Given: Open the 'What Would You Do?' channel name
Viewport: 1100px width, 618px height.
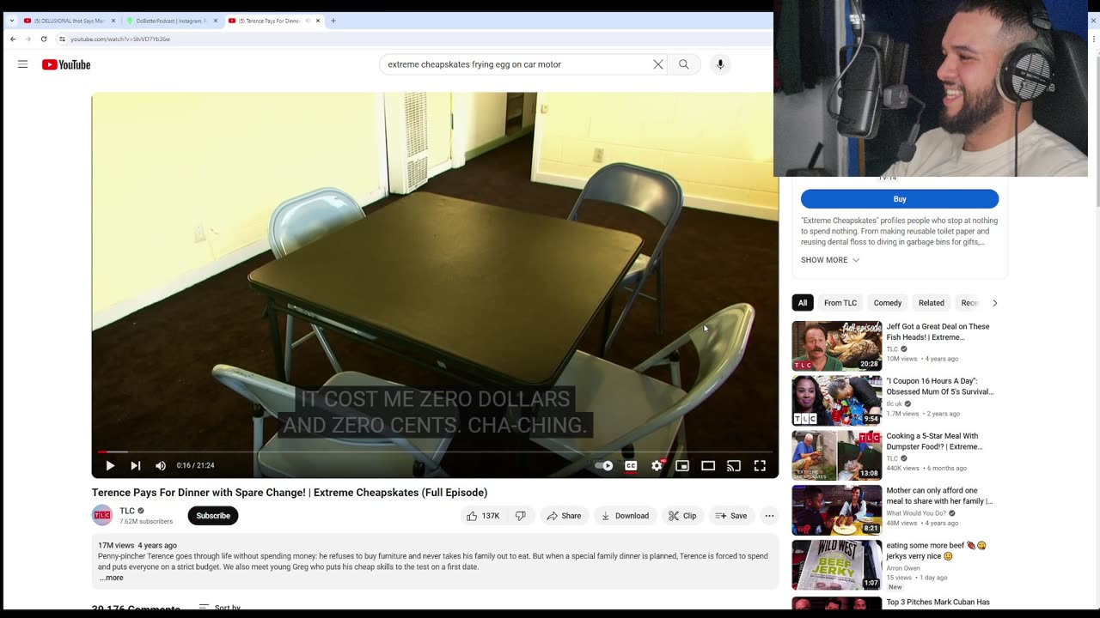Looking at the screenshot, I should click(918, 513).
